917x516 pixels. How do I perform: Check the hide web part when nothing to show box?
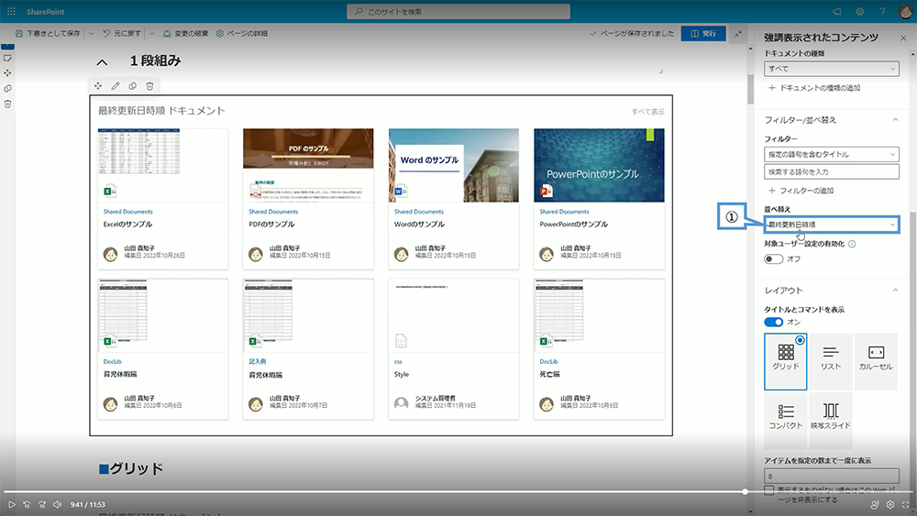click(x=769, y=489)
